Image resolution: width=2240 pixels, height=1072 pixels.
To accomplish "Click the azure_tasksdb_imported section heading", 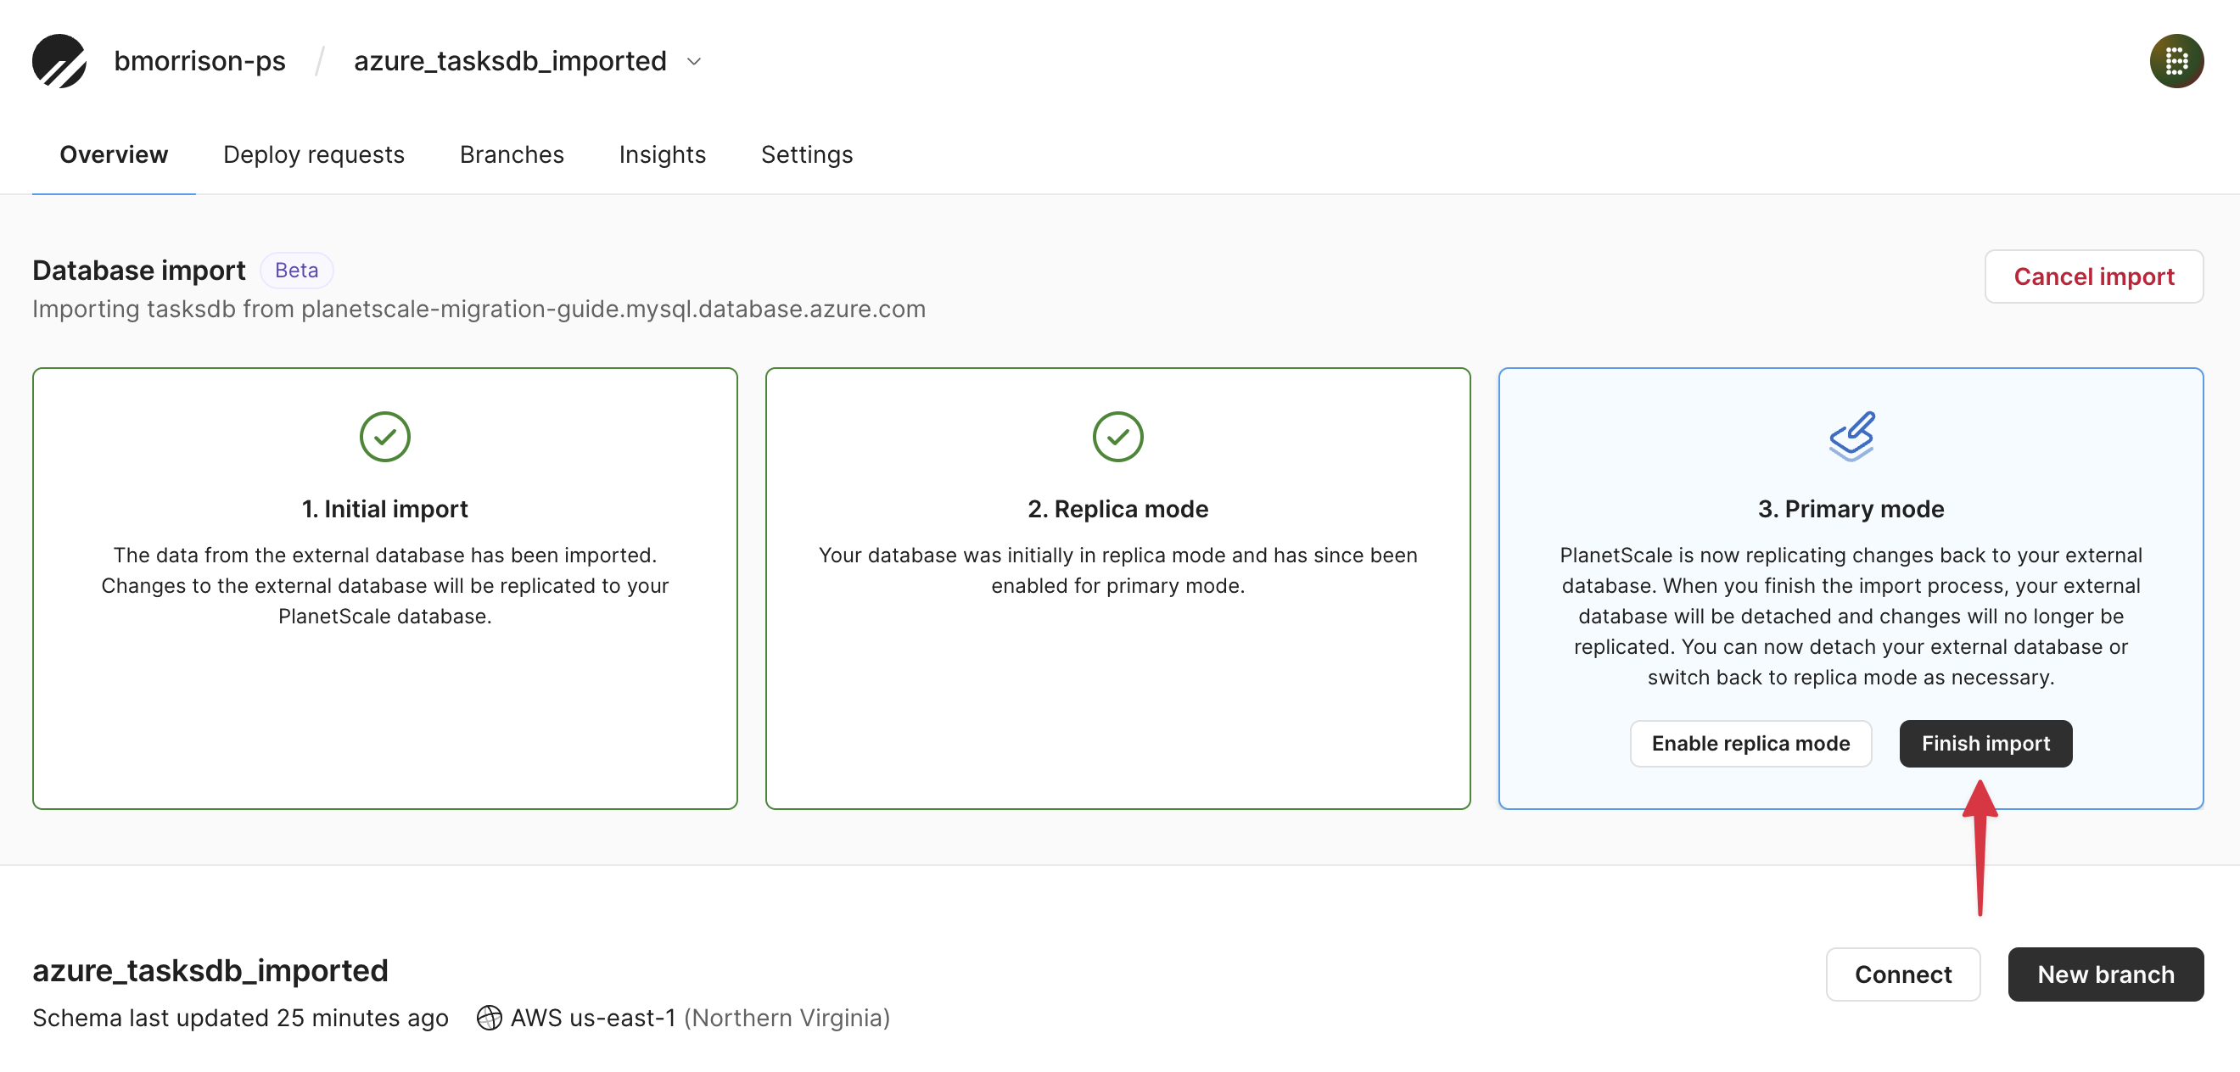I will click(x=210, y=970).
